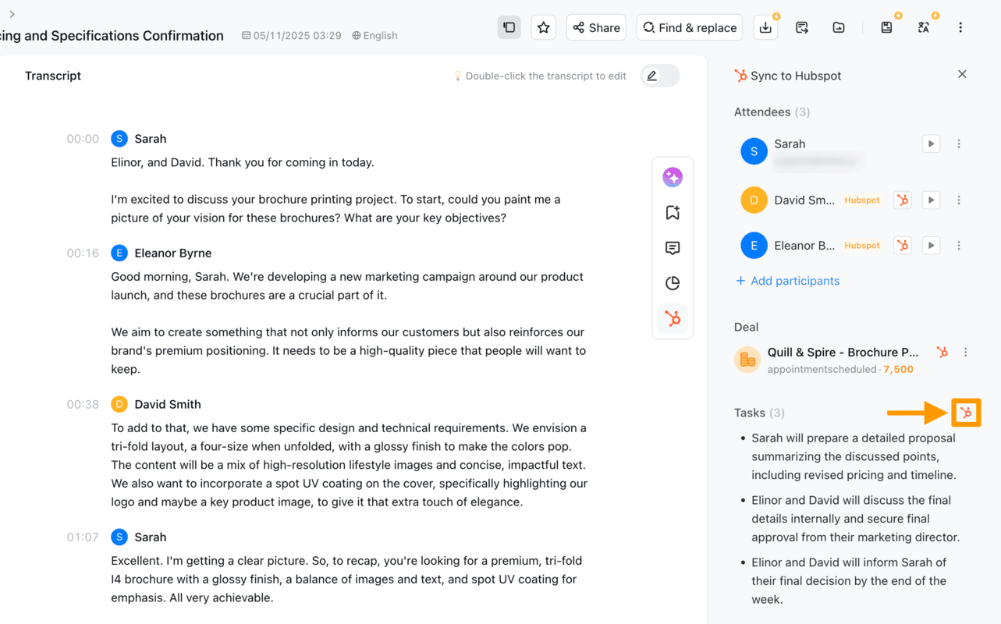Open the comments icon in the floating toolbar
The width and height of the screenshot is (1001, 624).
point(673,248)
